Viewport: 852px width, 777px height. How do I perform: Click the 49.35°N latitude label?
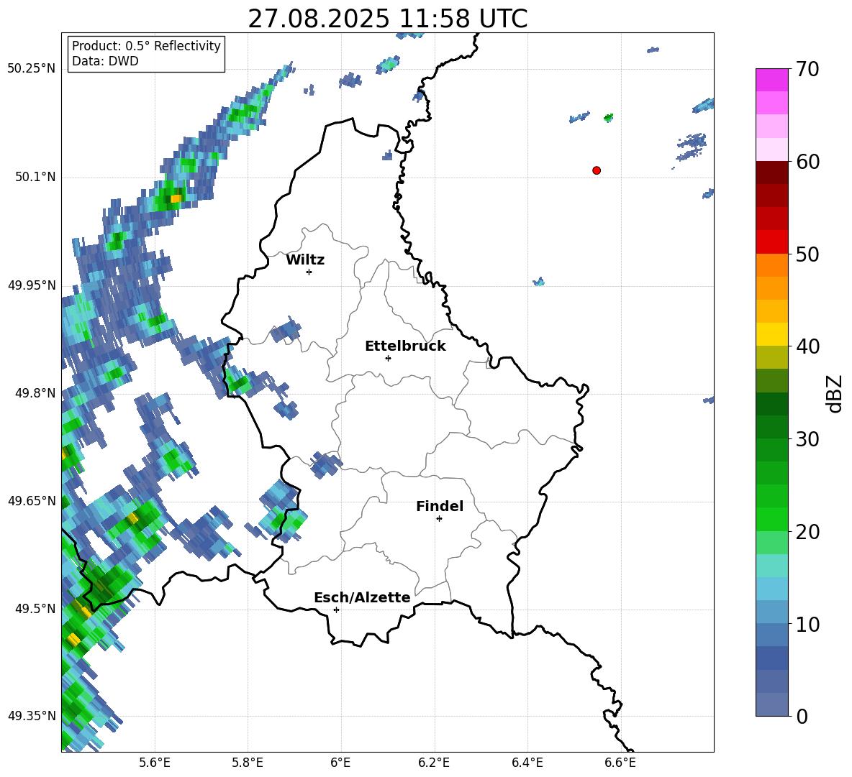pyautogui.click(x=32, y=716)
